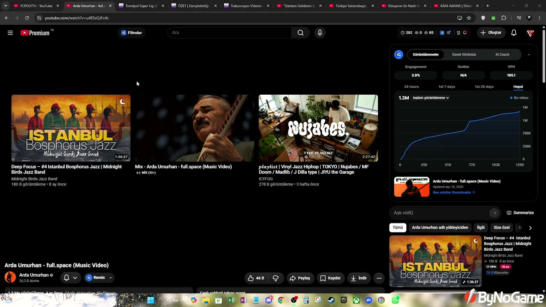Image resolution: width=546 pixels, height=307 pixels.
Task: Reload the page
Action: click(x=27, y=18)
